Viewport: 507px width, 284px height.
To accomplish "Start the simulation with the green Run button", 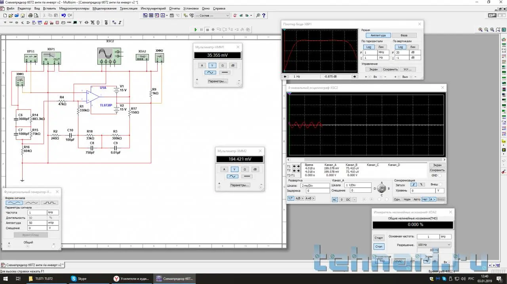I will (x=196, y=30).
